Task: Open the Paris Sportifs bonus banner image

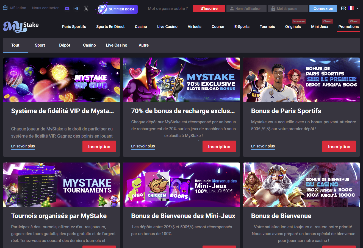Action: tap(301, 80)
